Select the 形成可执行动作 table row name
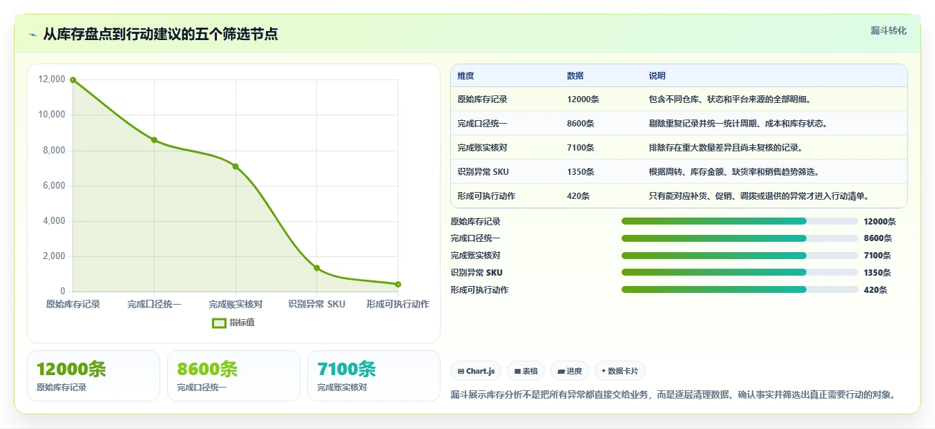The image size is (935, 429). [486, 196]
